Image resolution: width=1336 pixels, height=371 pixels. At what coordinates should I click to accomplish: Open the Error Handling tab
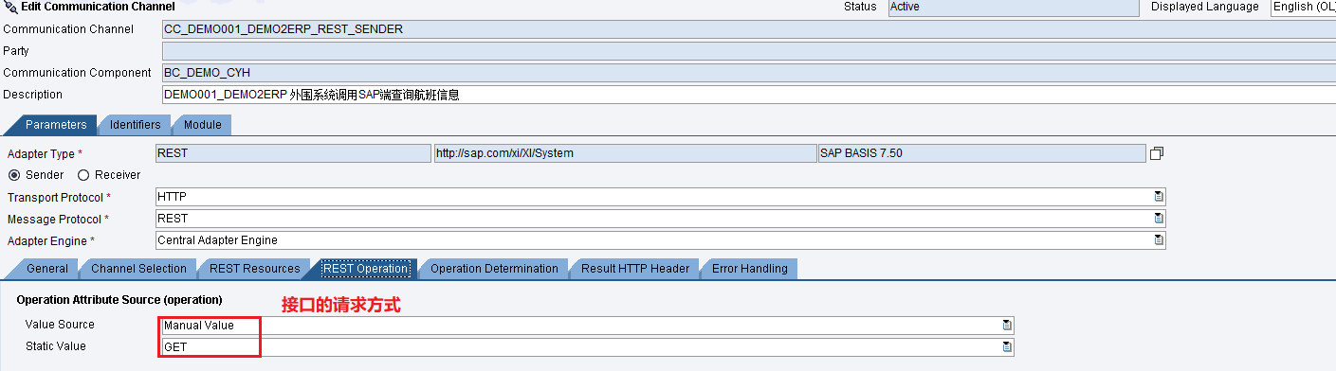click(750, 269)
